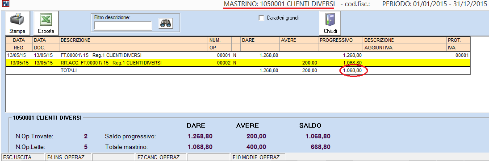Click the DESCRIZIONE AGGIUNTIVA column header

pos(405,44)
